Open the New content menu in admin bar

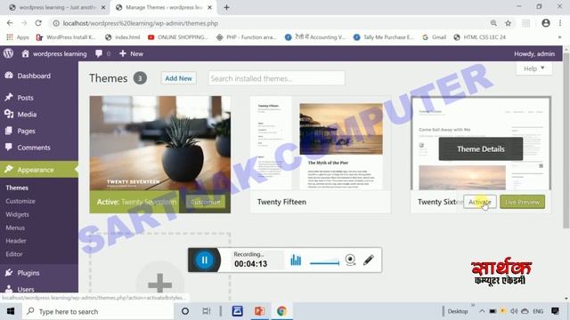tap(131, 53)
